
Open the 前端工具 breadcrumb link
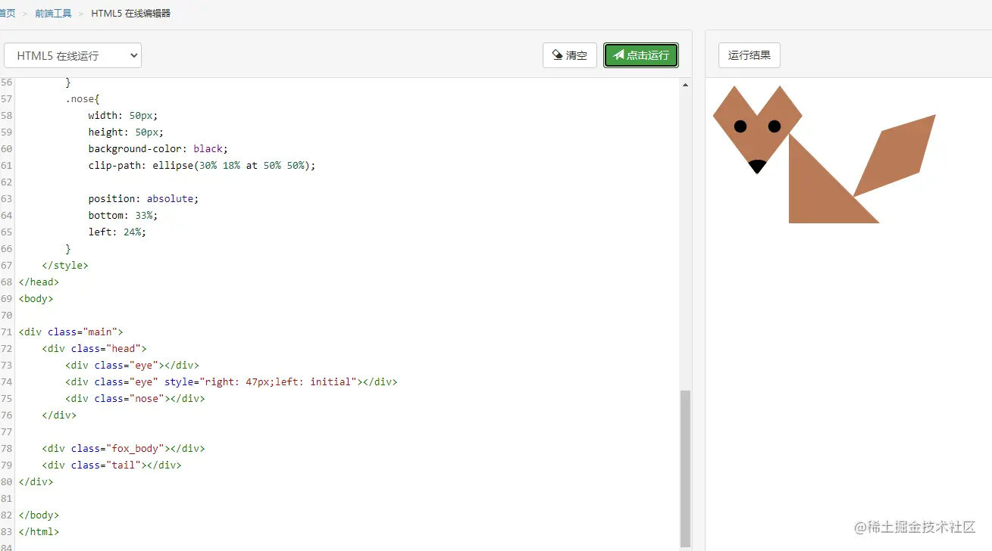[53, 13]
